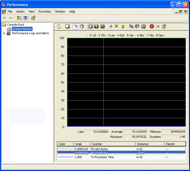The height and width of the screenshot is (171, 190).
Task: Click the console Help icon in main toolbar
Action: pyautogui.click(x=33, y=18)
